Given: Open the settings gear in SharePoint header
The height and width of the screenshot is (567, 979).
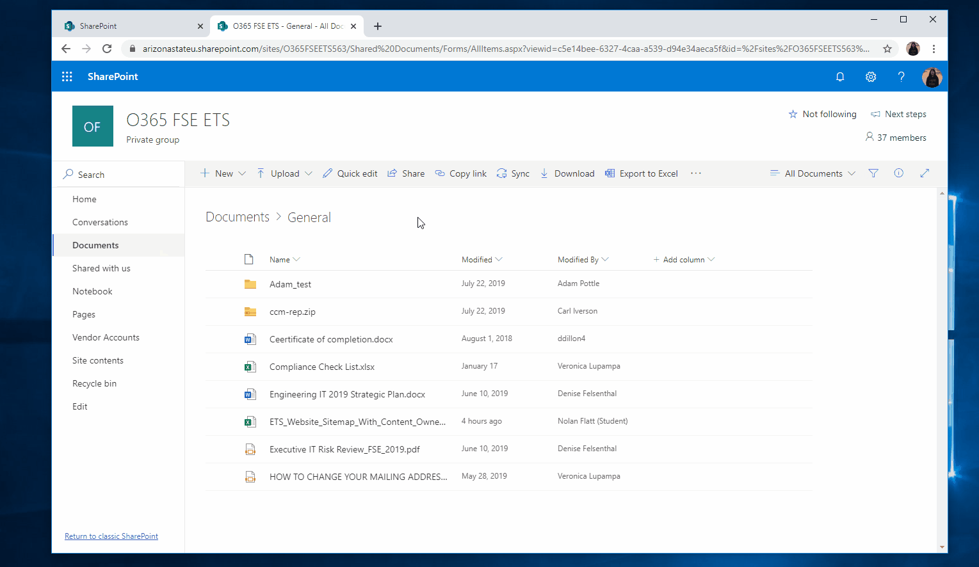Looking at the screenshot, I should [x=871, y=77].
